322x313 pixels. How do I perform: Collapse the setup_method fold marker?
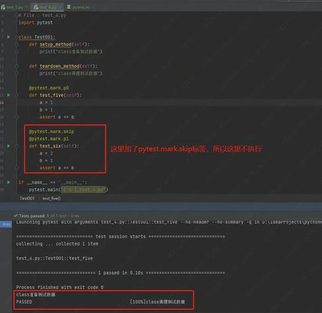pos(16,44)
